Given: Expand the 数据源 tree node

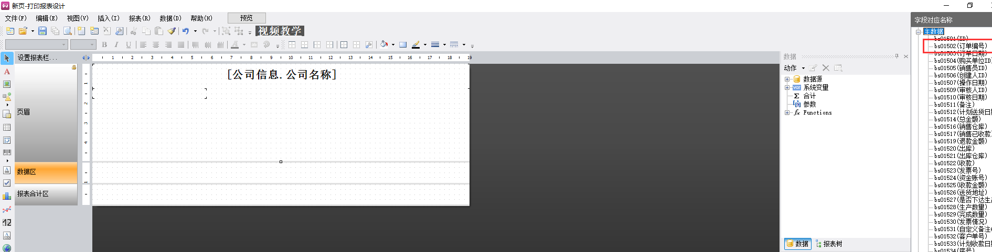Looking at the screenshot, I should [787, 79].
